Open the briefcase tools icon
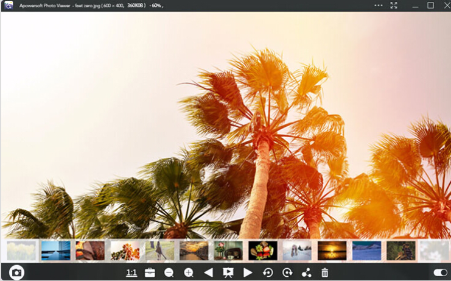The image size is (451, 281). [x=150, y=272]
